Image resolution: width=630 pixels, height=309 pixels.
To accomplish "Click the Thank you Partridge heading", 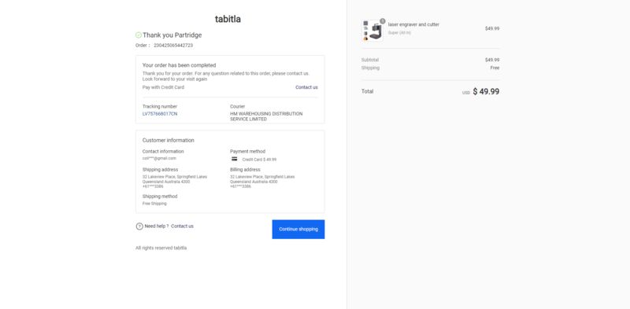I will pos(172,35).
